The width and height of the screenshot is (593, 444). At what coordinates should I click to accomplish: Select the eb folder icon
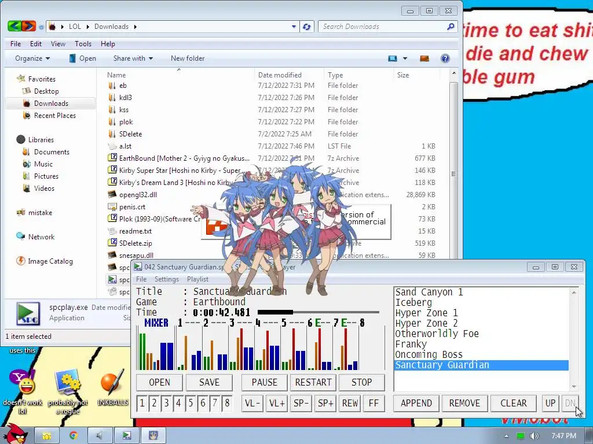tap(112, 86)
